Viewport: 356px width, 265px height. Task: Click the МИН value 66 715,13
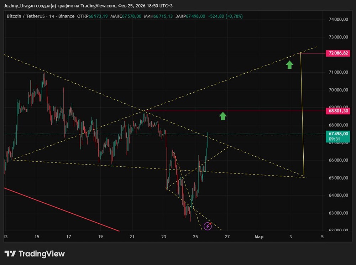pyautogui.click(x=163, y=16)
